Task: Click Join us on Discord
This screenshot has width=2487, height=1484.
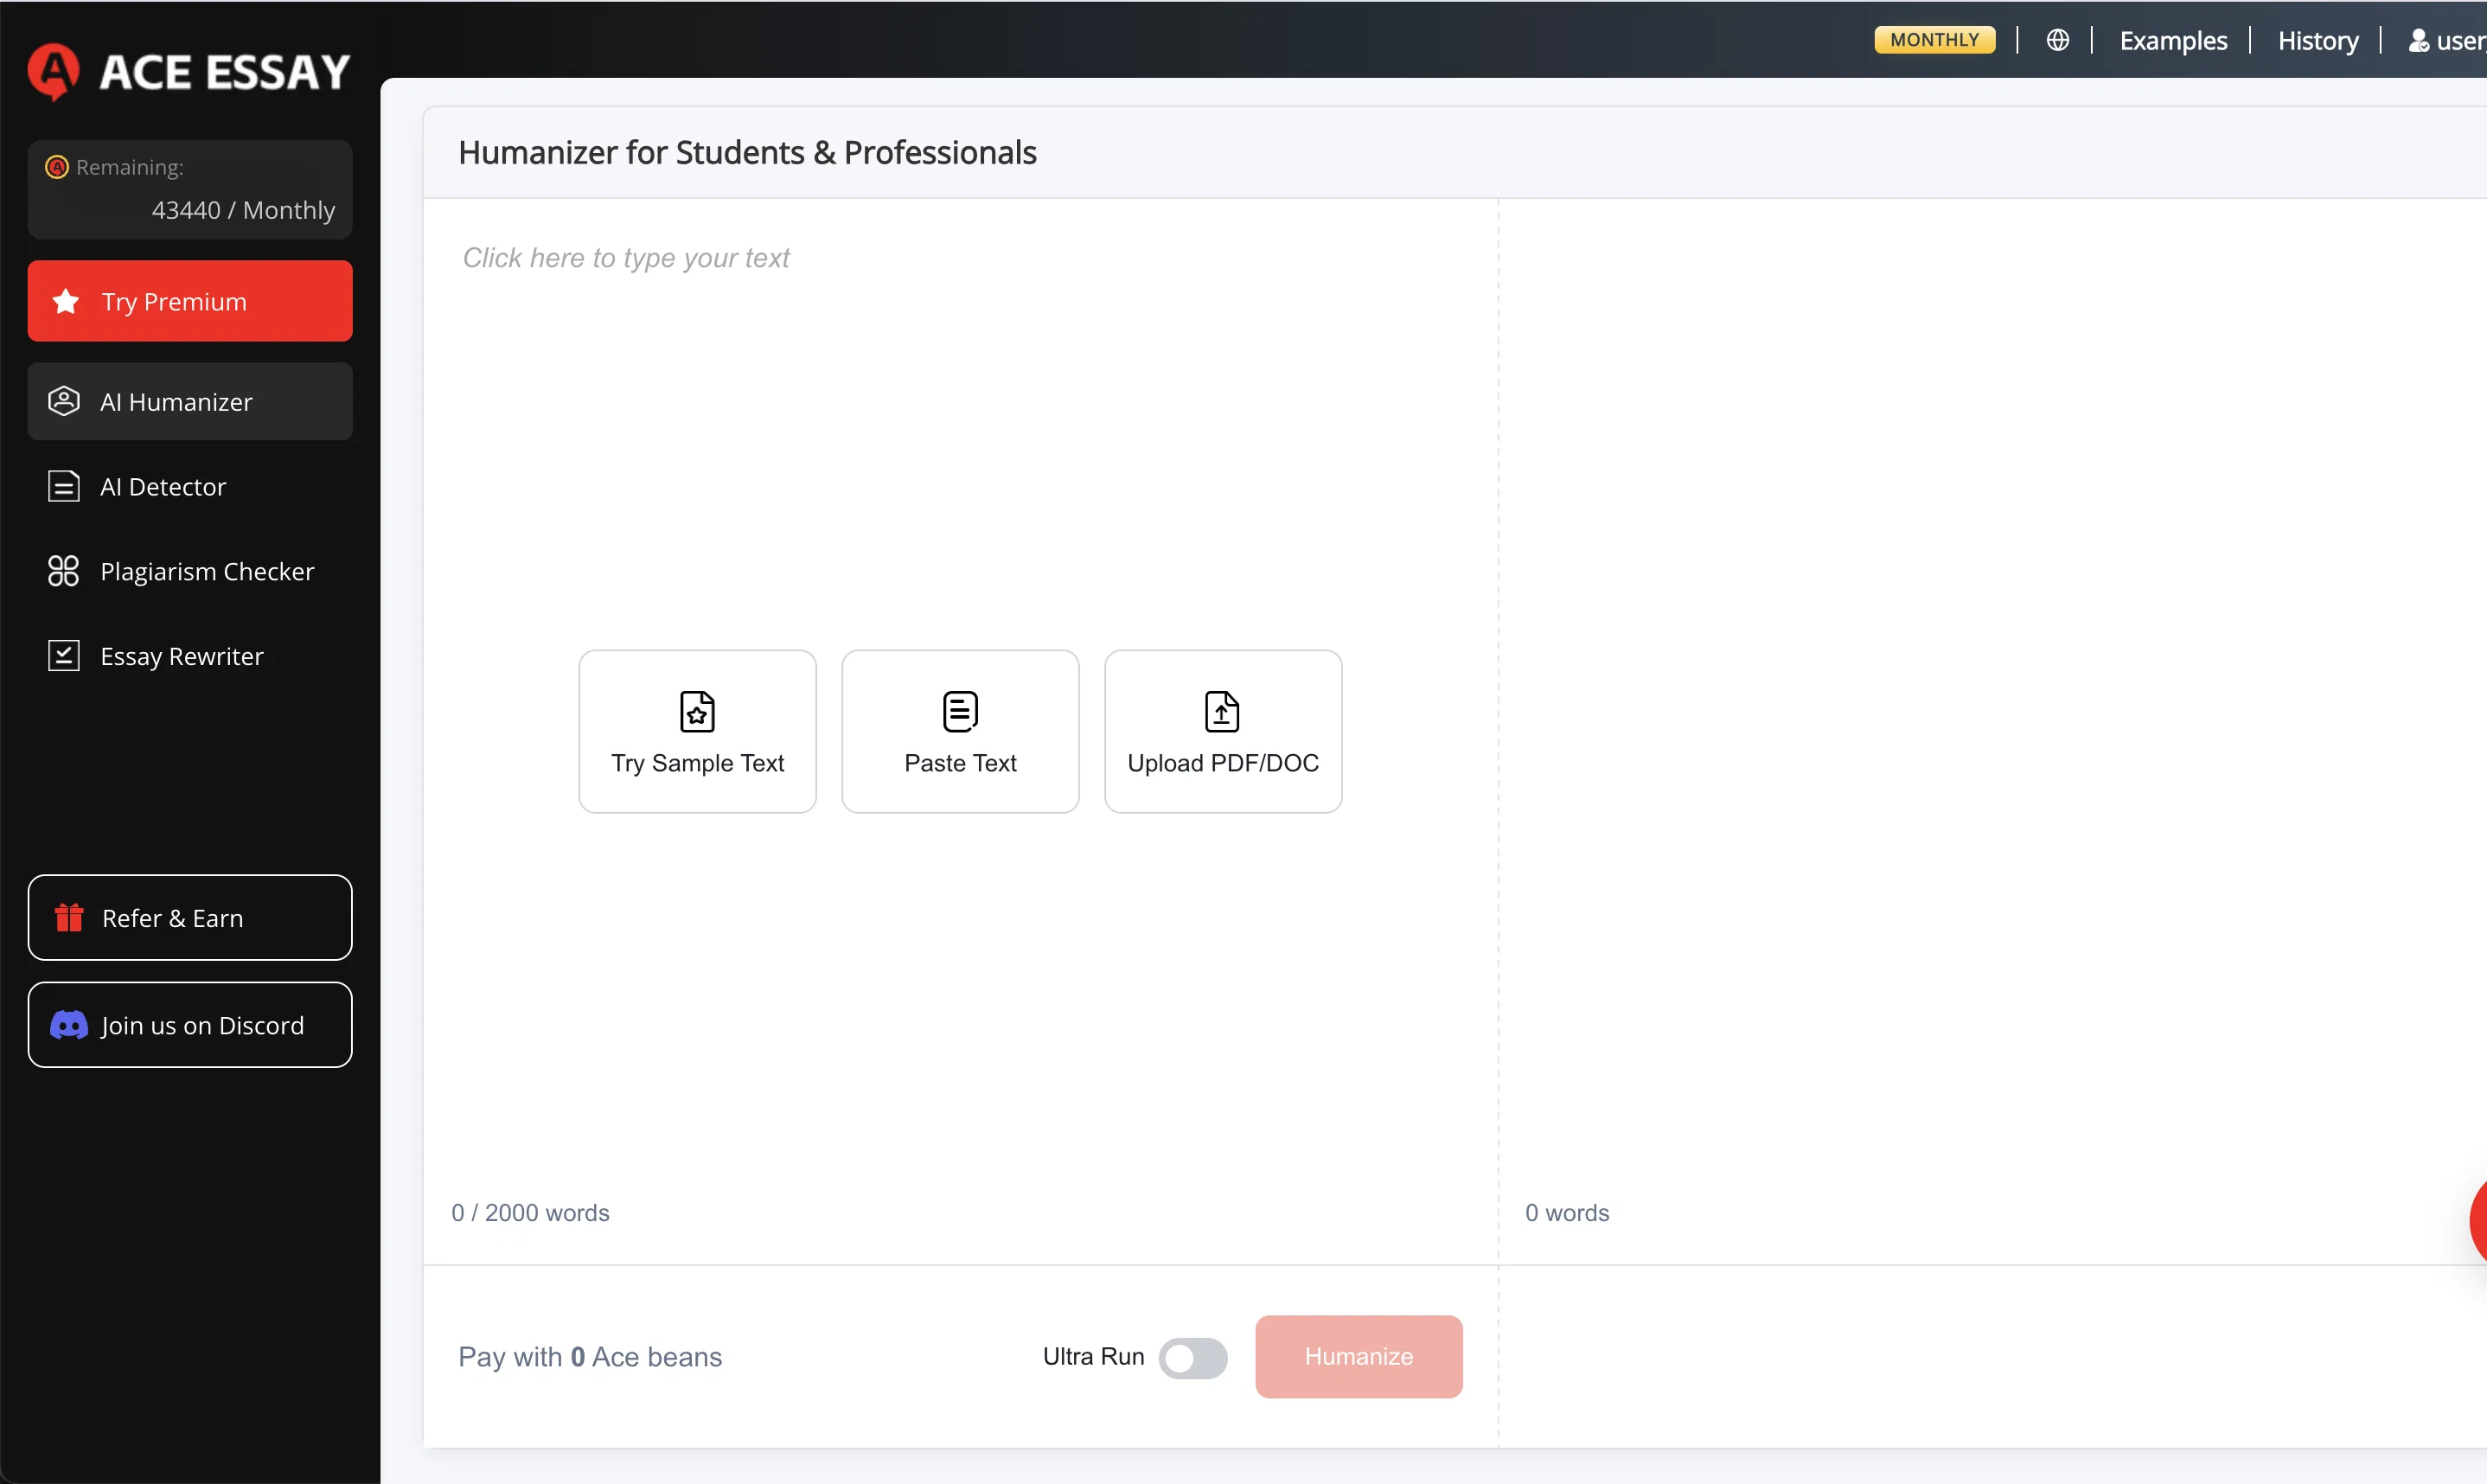Action: click(190, 1025)
